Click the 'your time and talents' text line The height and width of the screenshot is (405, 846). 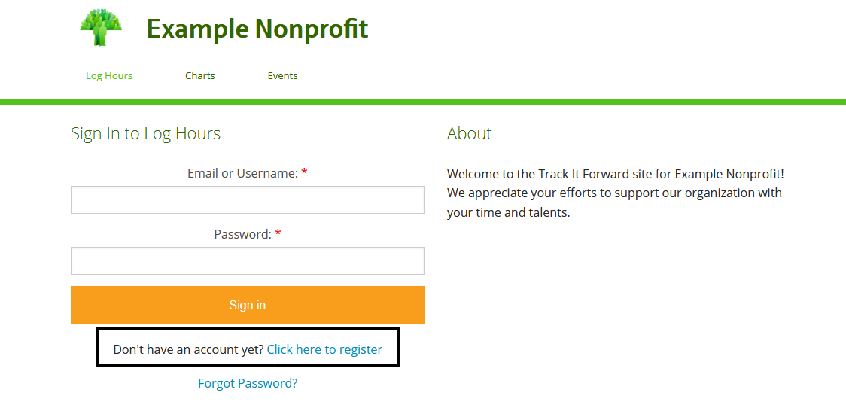(x=508, y=213)
